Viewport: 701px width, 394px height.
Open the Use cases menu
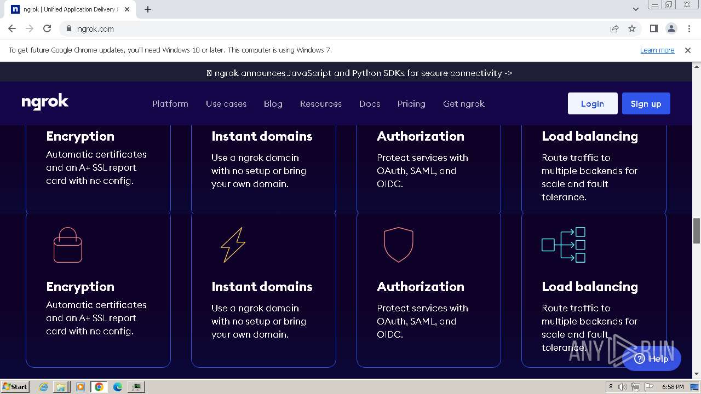point(226,103)
